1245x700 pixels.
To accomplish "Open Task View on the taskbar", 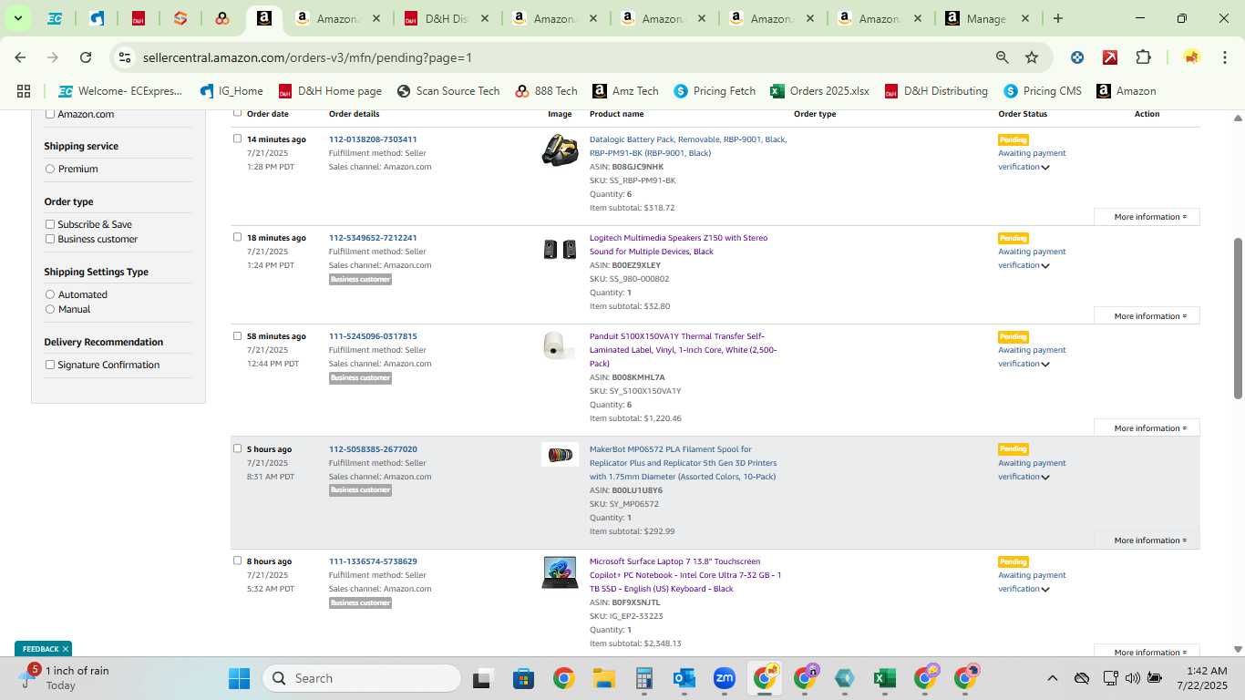I will pos(483,678).
